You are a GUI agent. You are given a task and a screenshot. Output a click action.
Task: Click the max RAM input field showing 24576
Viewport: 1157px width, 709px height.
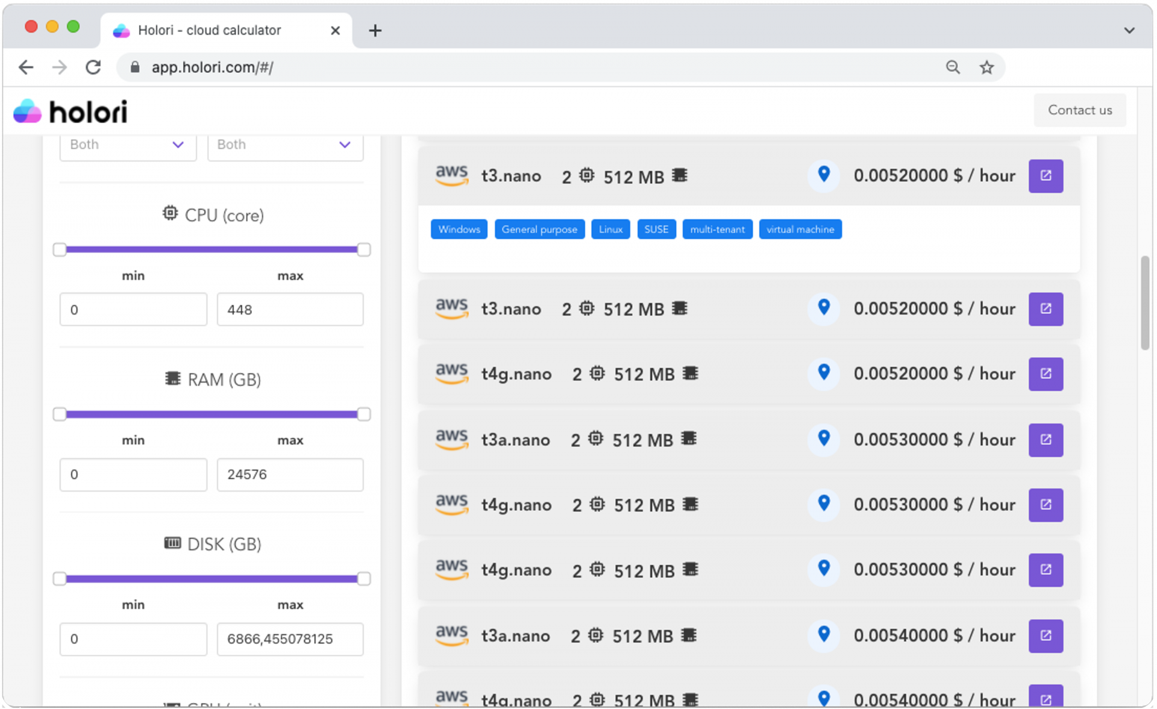coord(289,473)
